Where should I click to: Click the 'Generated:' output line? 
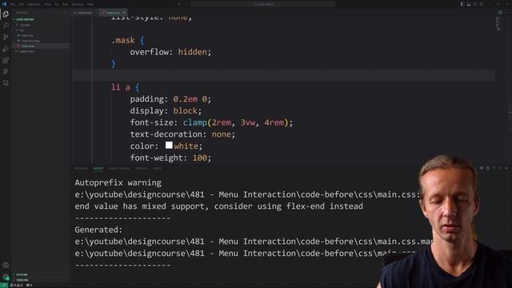(98, 230)
